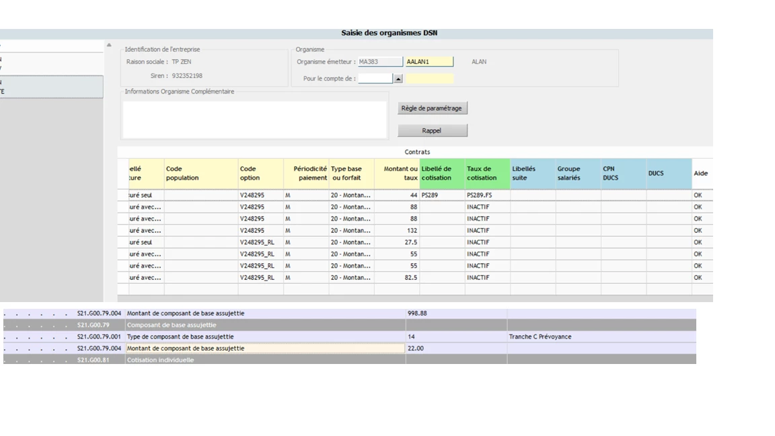Select the MA383 organisme émetteur field
The image size is (775, 436).
(x=379, y=62)
